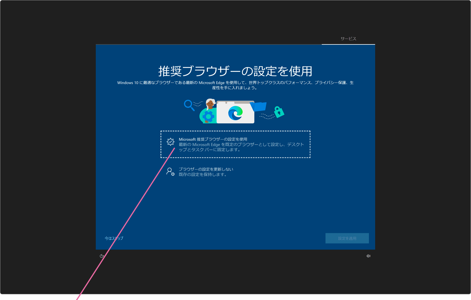Click the Edge browser illustration
This screenshot has height=300, width=471.
point(234,111)
